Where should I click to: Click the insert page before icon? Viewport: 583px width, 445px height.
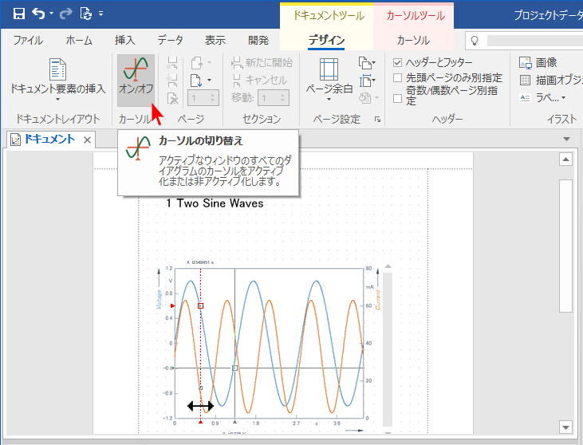pyautogui.click(x=172, y=62)
